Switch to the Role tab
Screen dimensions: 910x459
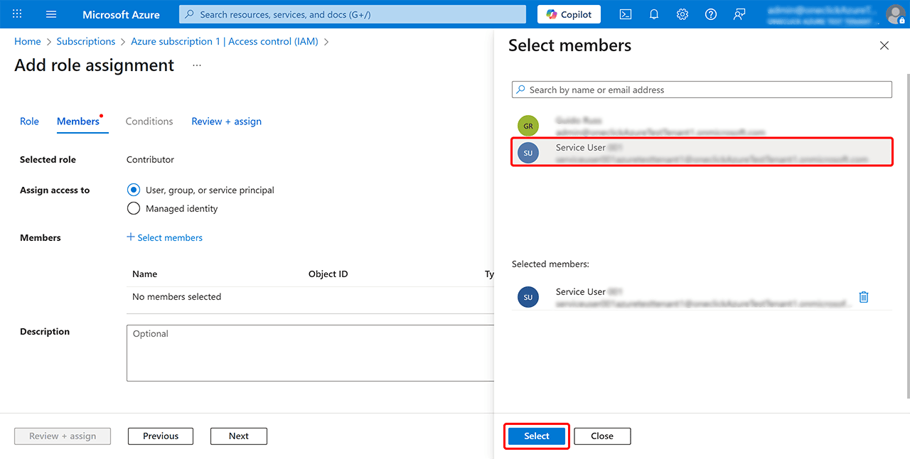pos(29,121)
